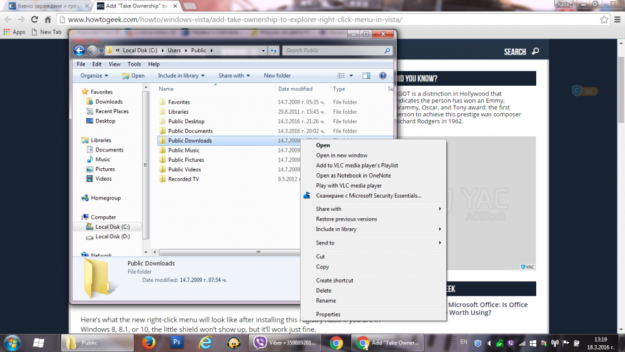Expand the Local Disk (C:) breadcrumb arrow
Image resolution: width=625 pixels, height=352 pixels.
pos(162,51)
